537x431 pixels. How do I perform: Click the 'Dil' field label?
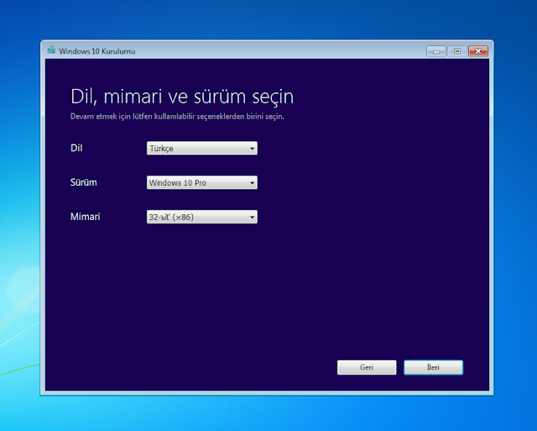[76, 148]
